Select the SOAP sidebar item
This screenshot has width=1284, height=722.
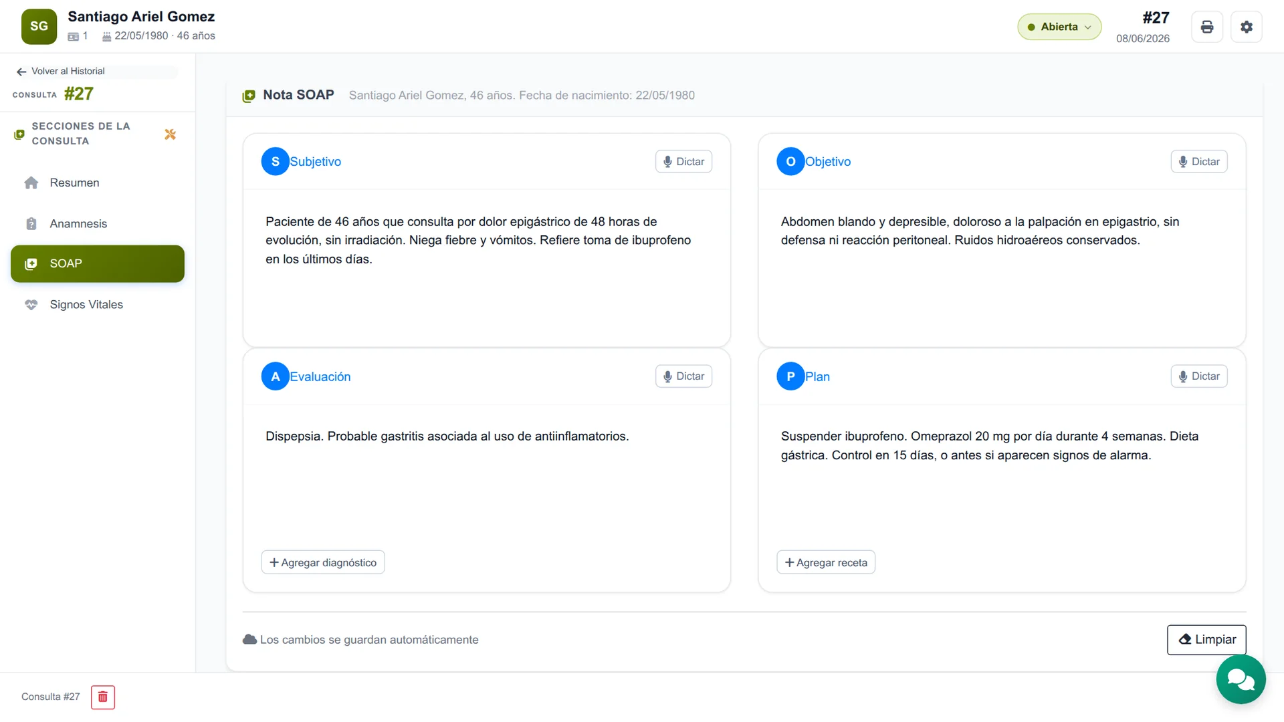pos(98,263)
